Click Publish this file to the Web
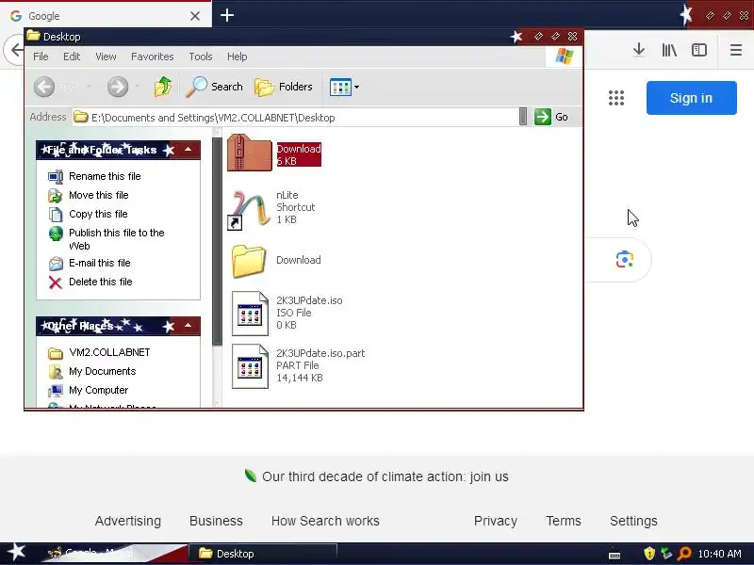754x565 pixels. point(116,239)
